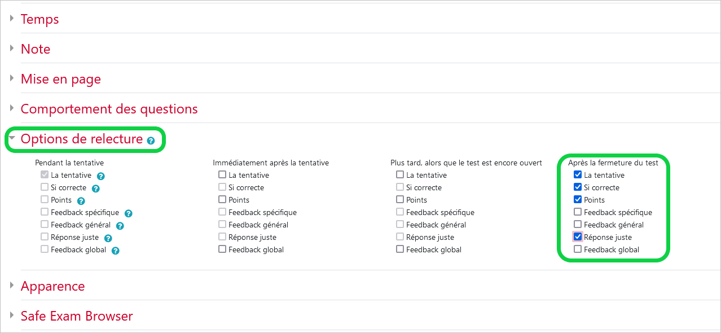Expand the Apparence section arrow
This screenshot has height=333, width=721.
(x=12, y=286)
